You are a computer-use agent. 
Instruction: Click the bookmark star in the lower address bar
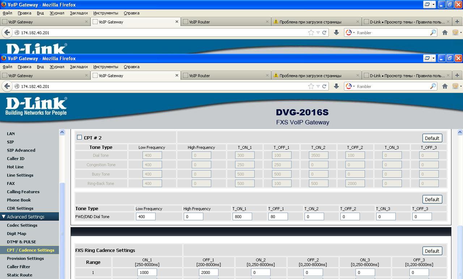[x=311, y=87]
